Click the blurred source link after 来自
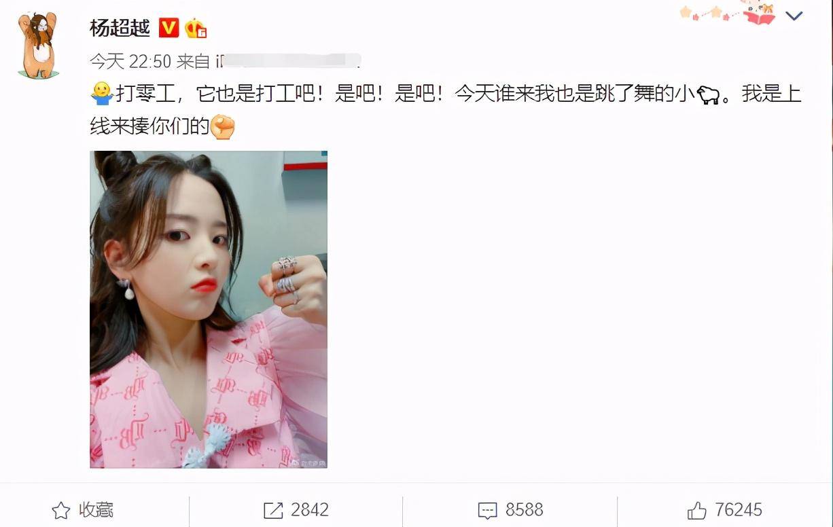 point(288,61)
